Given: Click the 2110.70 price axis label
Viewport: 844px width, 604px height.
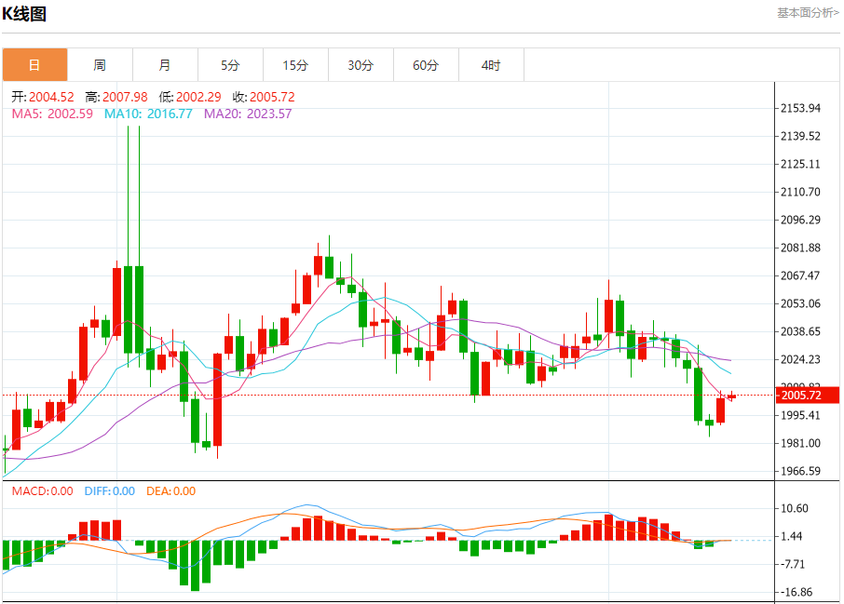Looking at the screenshot, I should pyautogui.click(x=801, y=192).
